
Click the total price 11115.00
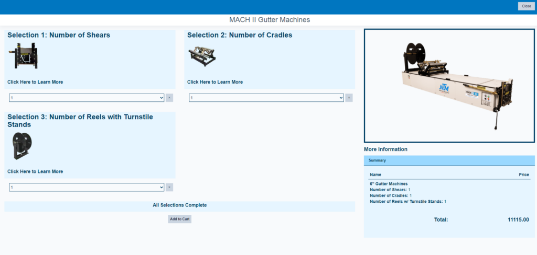(518, 220)
